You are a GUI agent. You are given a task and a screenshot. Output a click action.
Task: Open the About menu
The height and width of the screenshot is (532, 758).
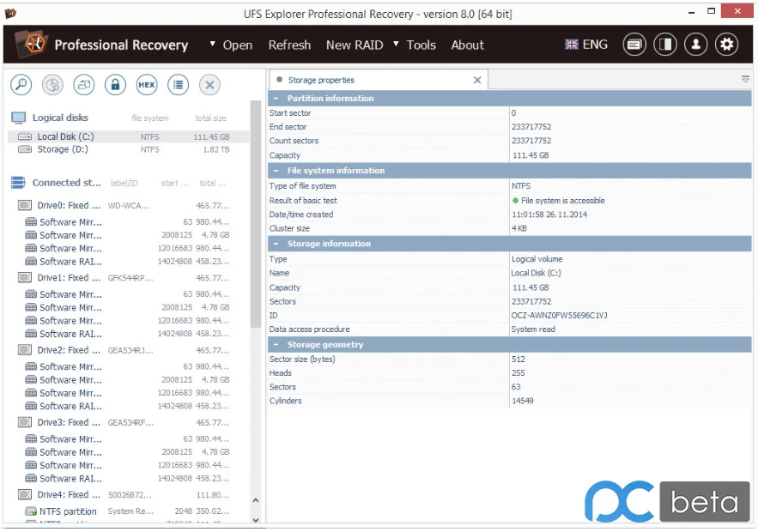468,45
